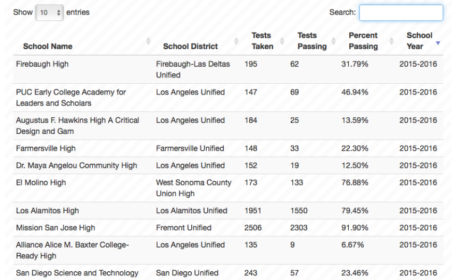The width and height of the screenshot is (456, 280).
Task: Click into the Search input field
Action: coord(401,12)
